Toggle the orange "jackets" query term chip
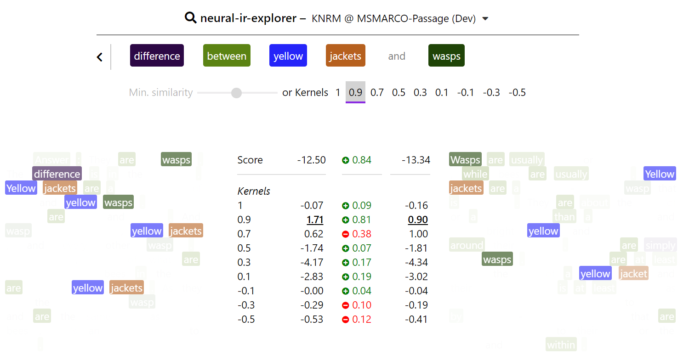The image size is (689, 360). click(x=346, y=56)
